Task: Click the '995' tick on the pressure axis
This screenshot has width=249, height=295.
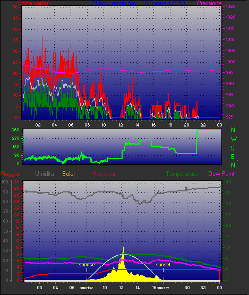Action: coord(229,72)
